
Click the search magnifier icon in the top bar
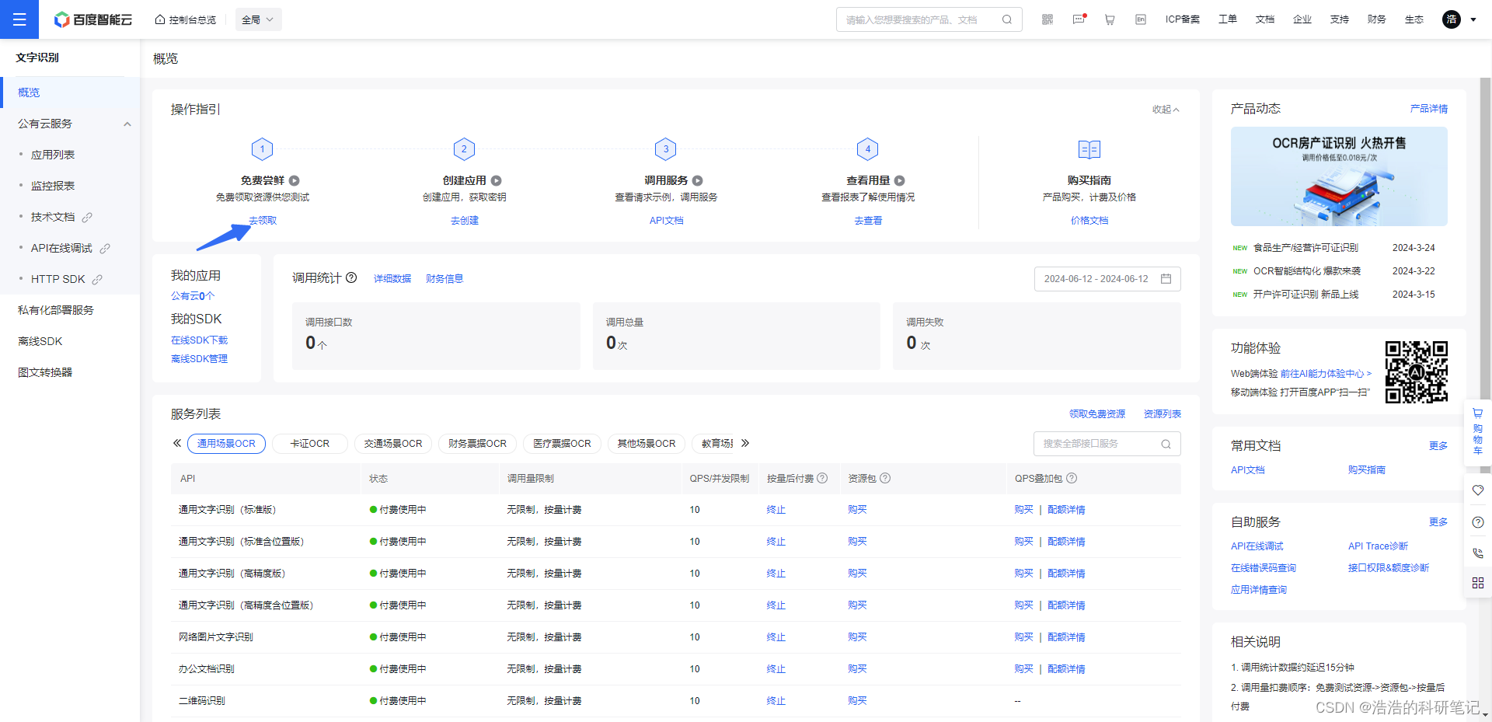pos(1007,19)
